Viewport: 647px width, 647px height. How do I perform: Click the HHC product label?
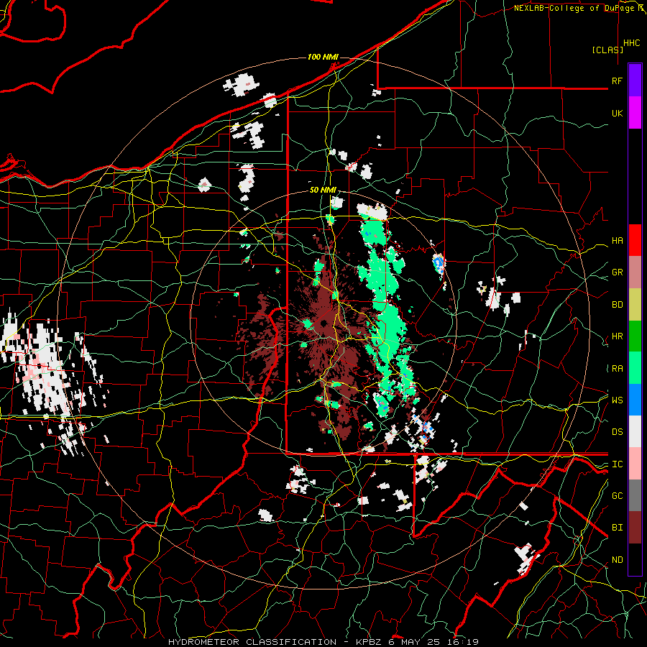click(x=632, y=43)
